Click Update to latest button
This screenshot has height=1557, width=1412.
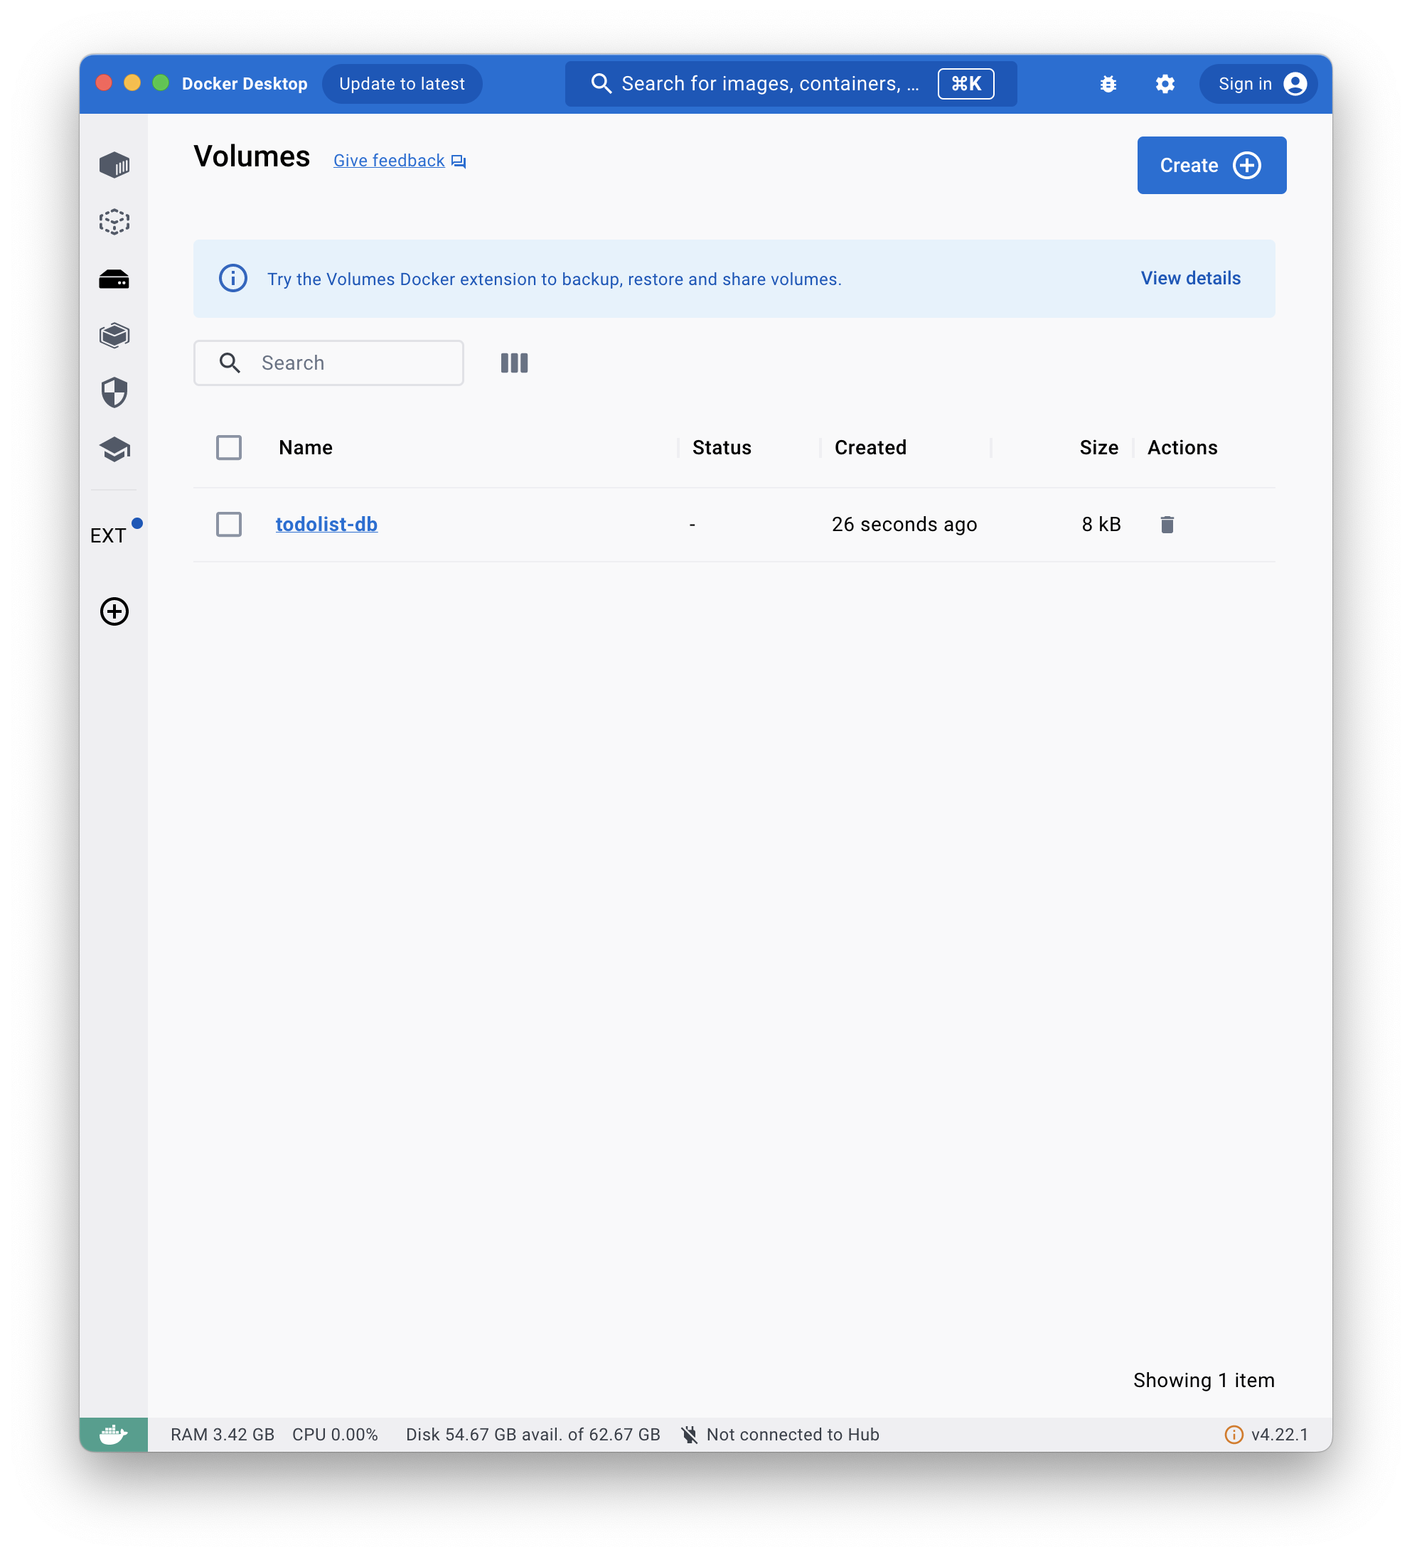(402, 83)
